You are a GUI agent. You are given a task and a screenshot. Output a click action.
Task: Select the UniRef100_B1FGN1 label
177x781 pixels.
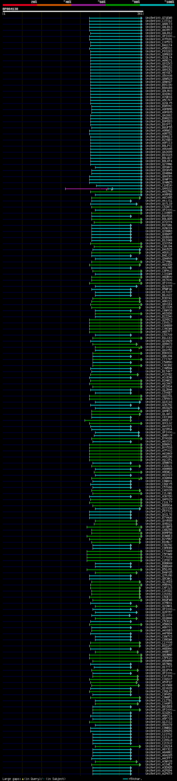click(159, 225)
